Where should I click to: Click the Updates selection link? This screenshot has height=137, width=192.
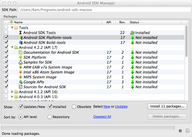(121, 107)
